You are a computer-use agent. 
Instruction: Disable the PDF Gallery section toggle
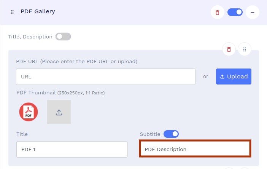[x=235, y=12]
